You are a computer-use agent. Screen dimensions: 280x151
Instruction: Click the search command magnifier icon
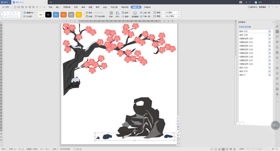(x=249, y=7)
